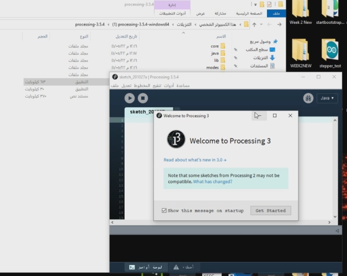The width and height of the screenshot is (347, 276).
Task: Open the What has changed? link
Action: click(213, 182)
